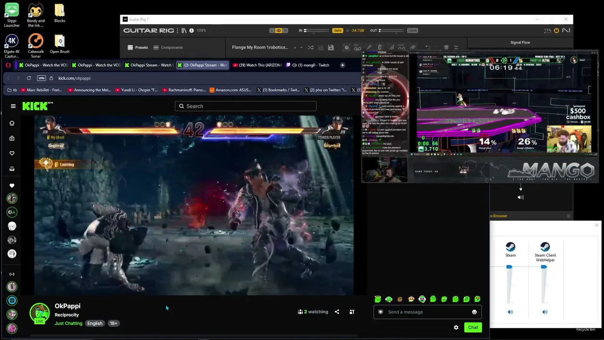Click the 2 watching viewer count
Screen dimensions: 604x340
pyautogui.click(x=313, y=312)
